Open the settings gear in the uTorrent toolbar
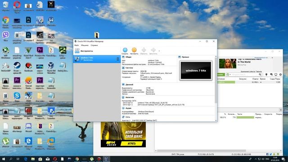Viewport: 288px width, 162px height. [280, 75]
